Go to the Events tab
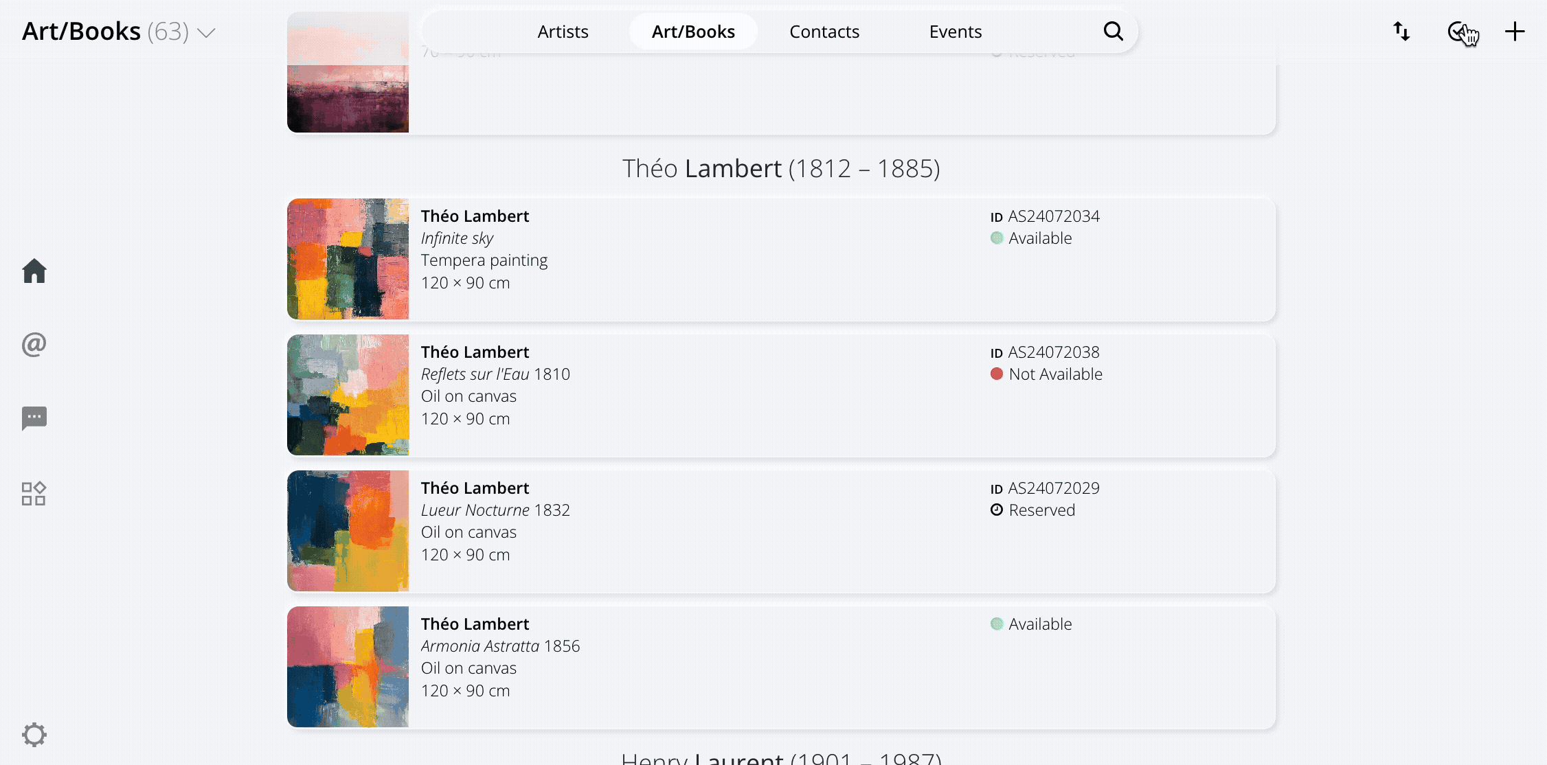 pos(955,32)
